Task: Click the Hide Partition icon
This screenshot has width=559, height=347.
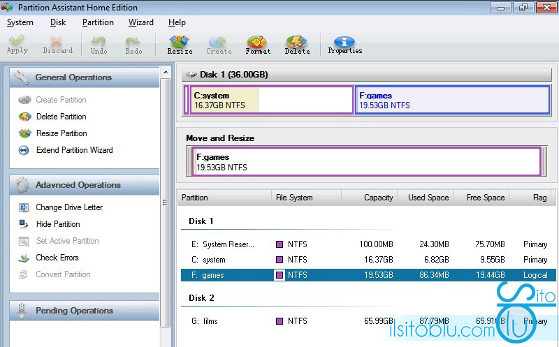Action: pos(24,224)
